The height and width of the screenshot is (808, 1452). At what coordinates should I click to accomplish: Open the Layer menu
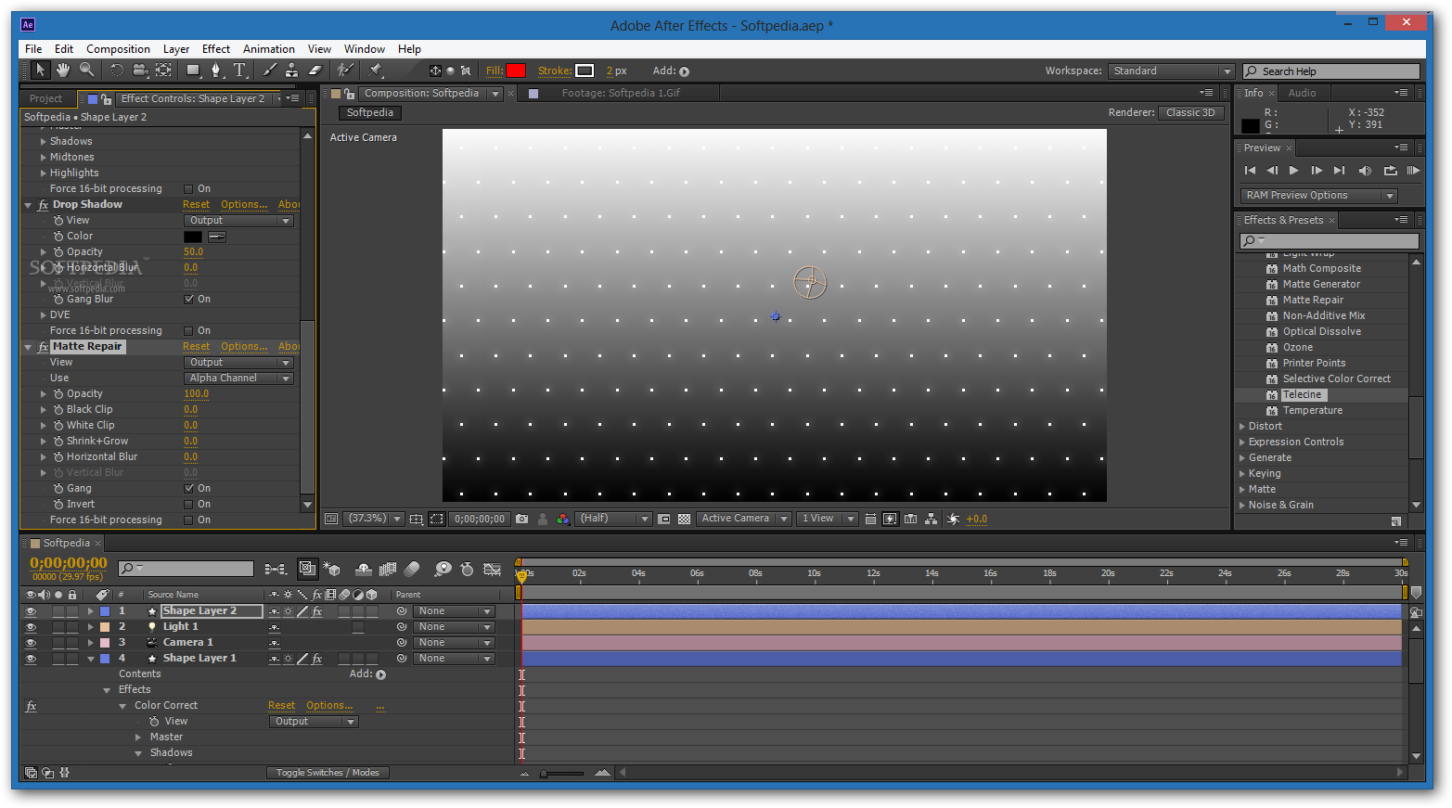(176, 49)
